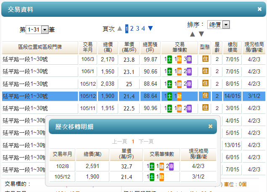This screenshot has width=267, height=192.
Task: Click the orange 建 icon in the highlighted 1,900 row
Action: click(x=179, y=96)
